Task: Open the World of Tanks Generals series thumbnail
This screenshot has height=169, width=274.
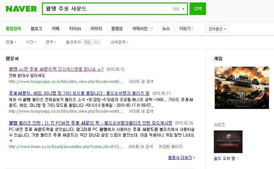Action: coord(228,142)
